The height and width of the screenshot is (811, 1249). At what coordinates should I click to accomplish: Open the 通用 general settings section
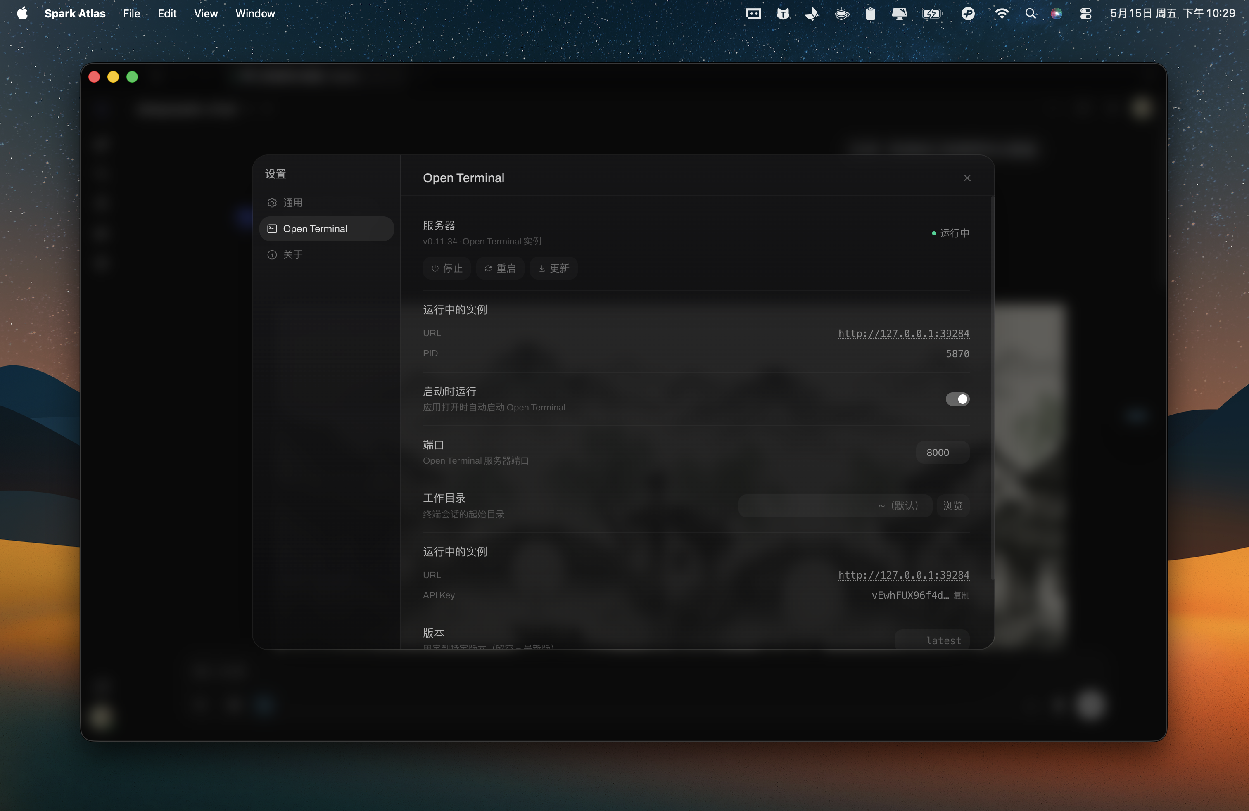(x=326, y=202)
